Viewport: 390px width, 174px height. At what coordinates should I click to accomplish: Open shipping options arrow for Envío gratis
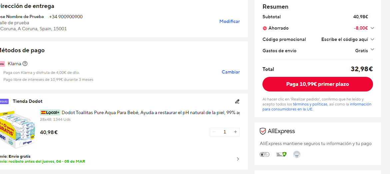[238, 159]
